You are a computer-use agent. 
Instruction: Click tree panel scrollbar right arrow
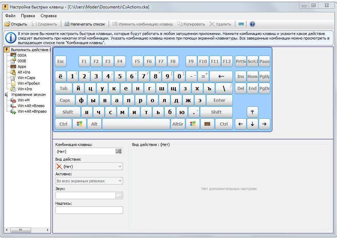[x=48, y=230]
